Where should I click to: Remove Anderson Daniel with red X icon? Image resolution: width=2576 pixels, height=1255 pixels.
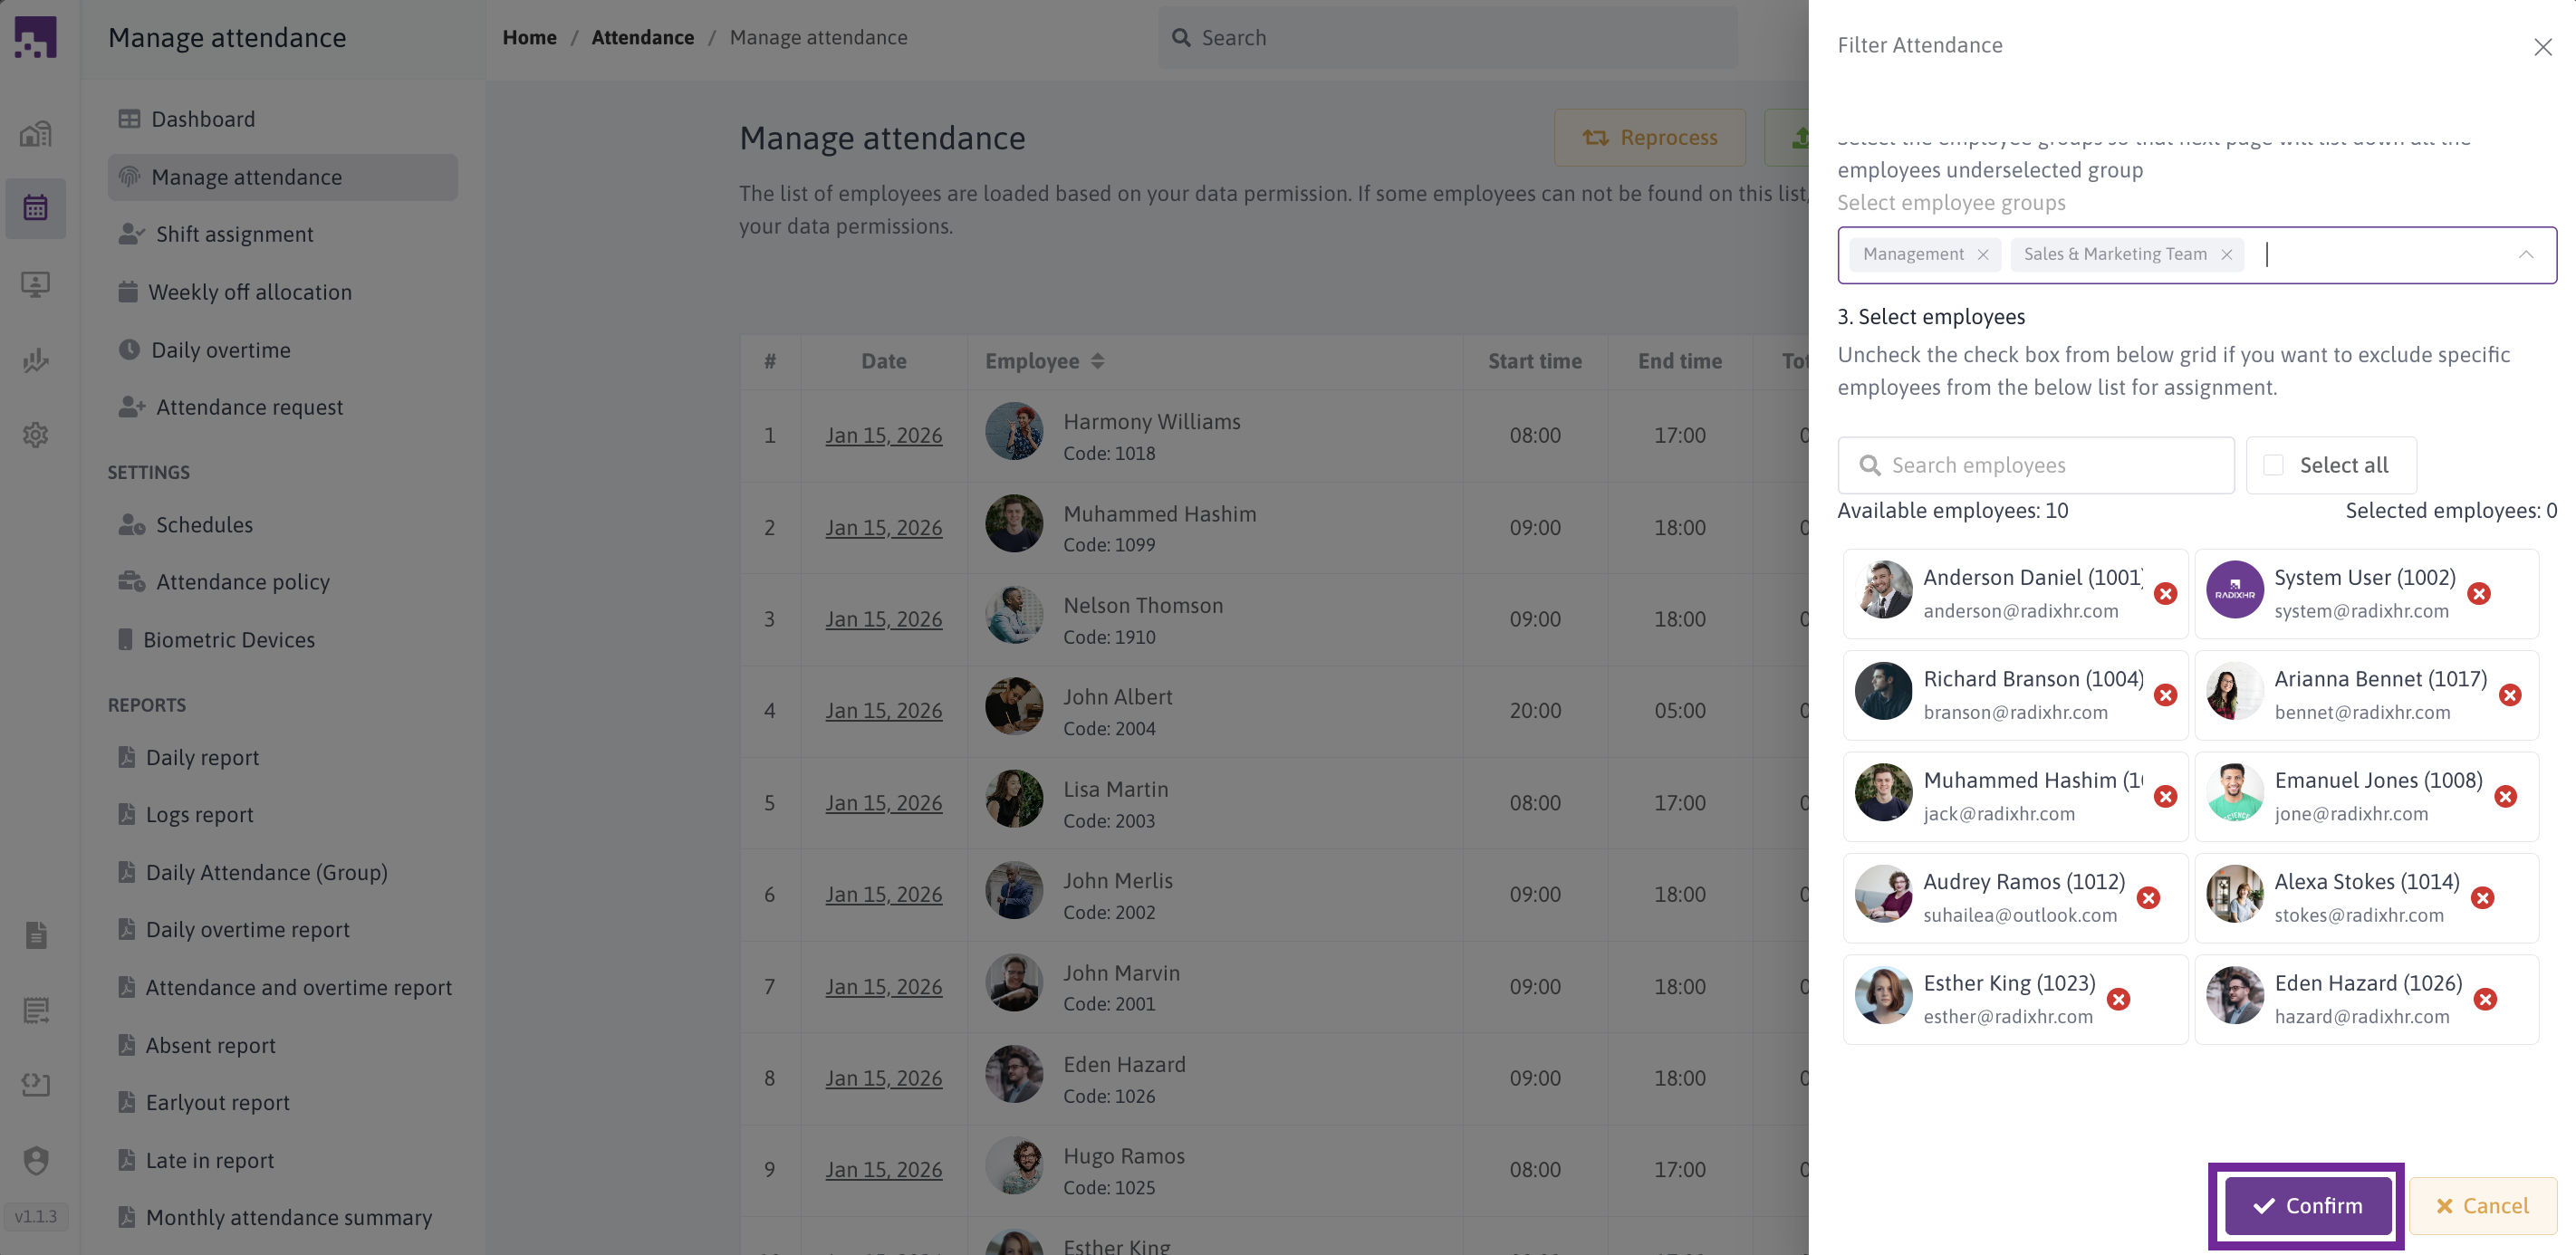coord(2165,594)
